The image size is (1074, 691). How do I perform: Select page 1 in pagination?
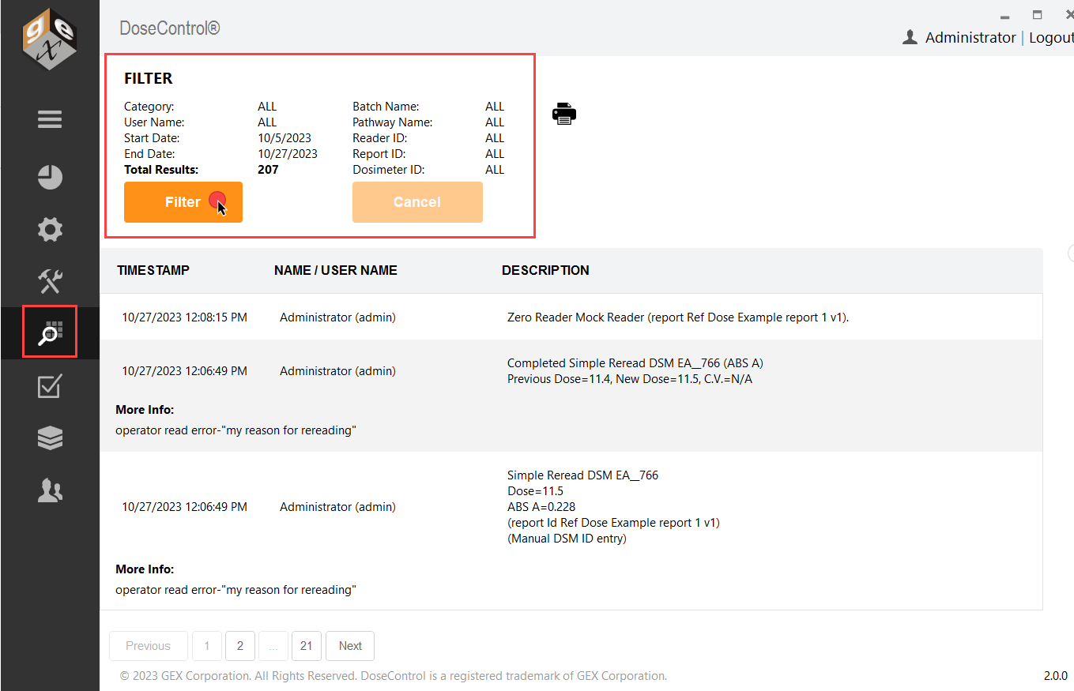pyautogui.click(x=207, y=646)
